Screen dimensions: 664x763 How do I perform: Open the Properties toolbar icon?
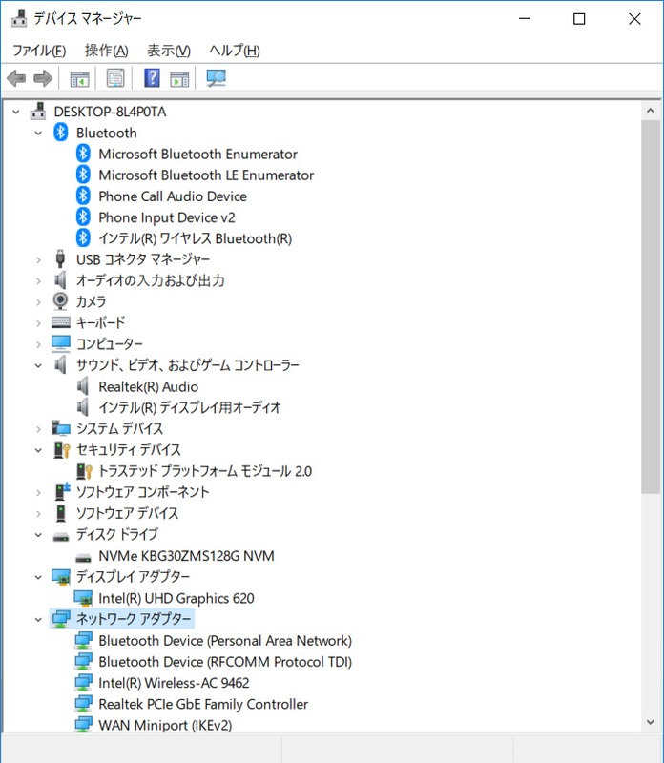point(115,78)
